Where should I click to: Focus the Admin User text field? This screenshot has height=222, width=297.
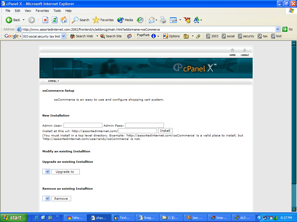point(83,125)
